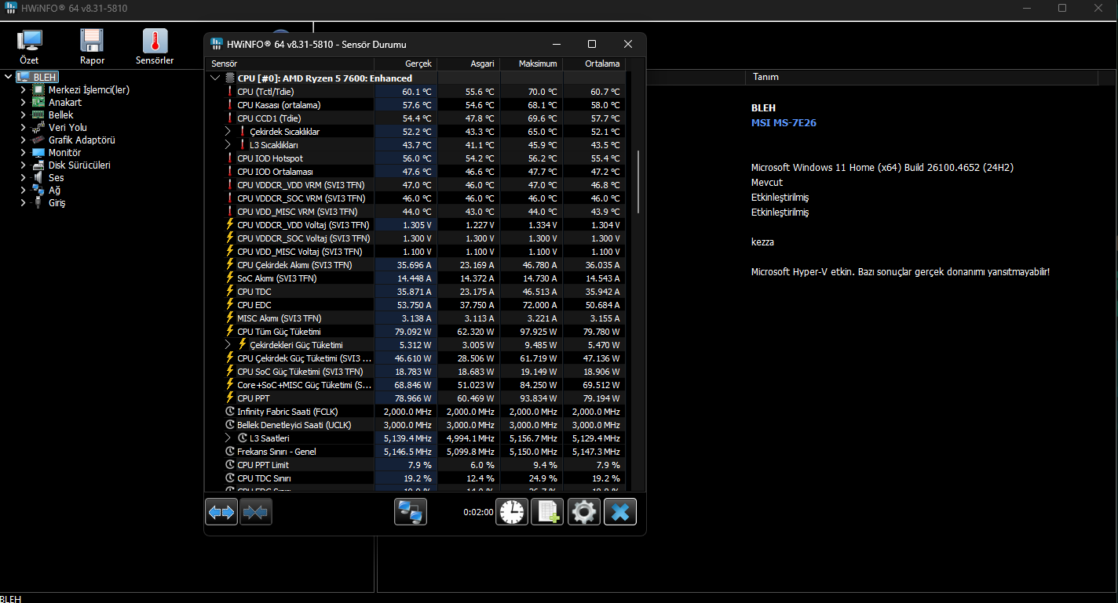Expand the Disk Sürücüleri tree node
Viewport: 1118px width, 603px height.
(x=24, y=165)
